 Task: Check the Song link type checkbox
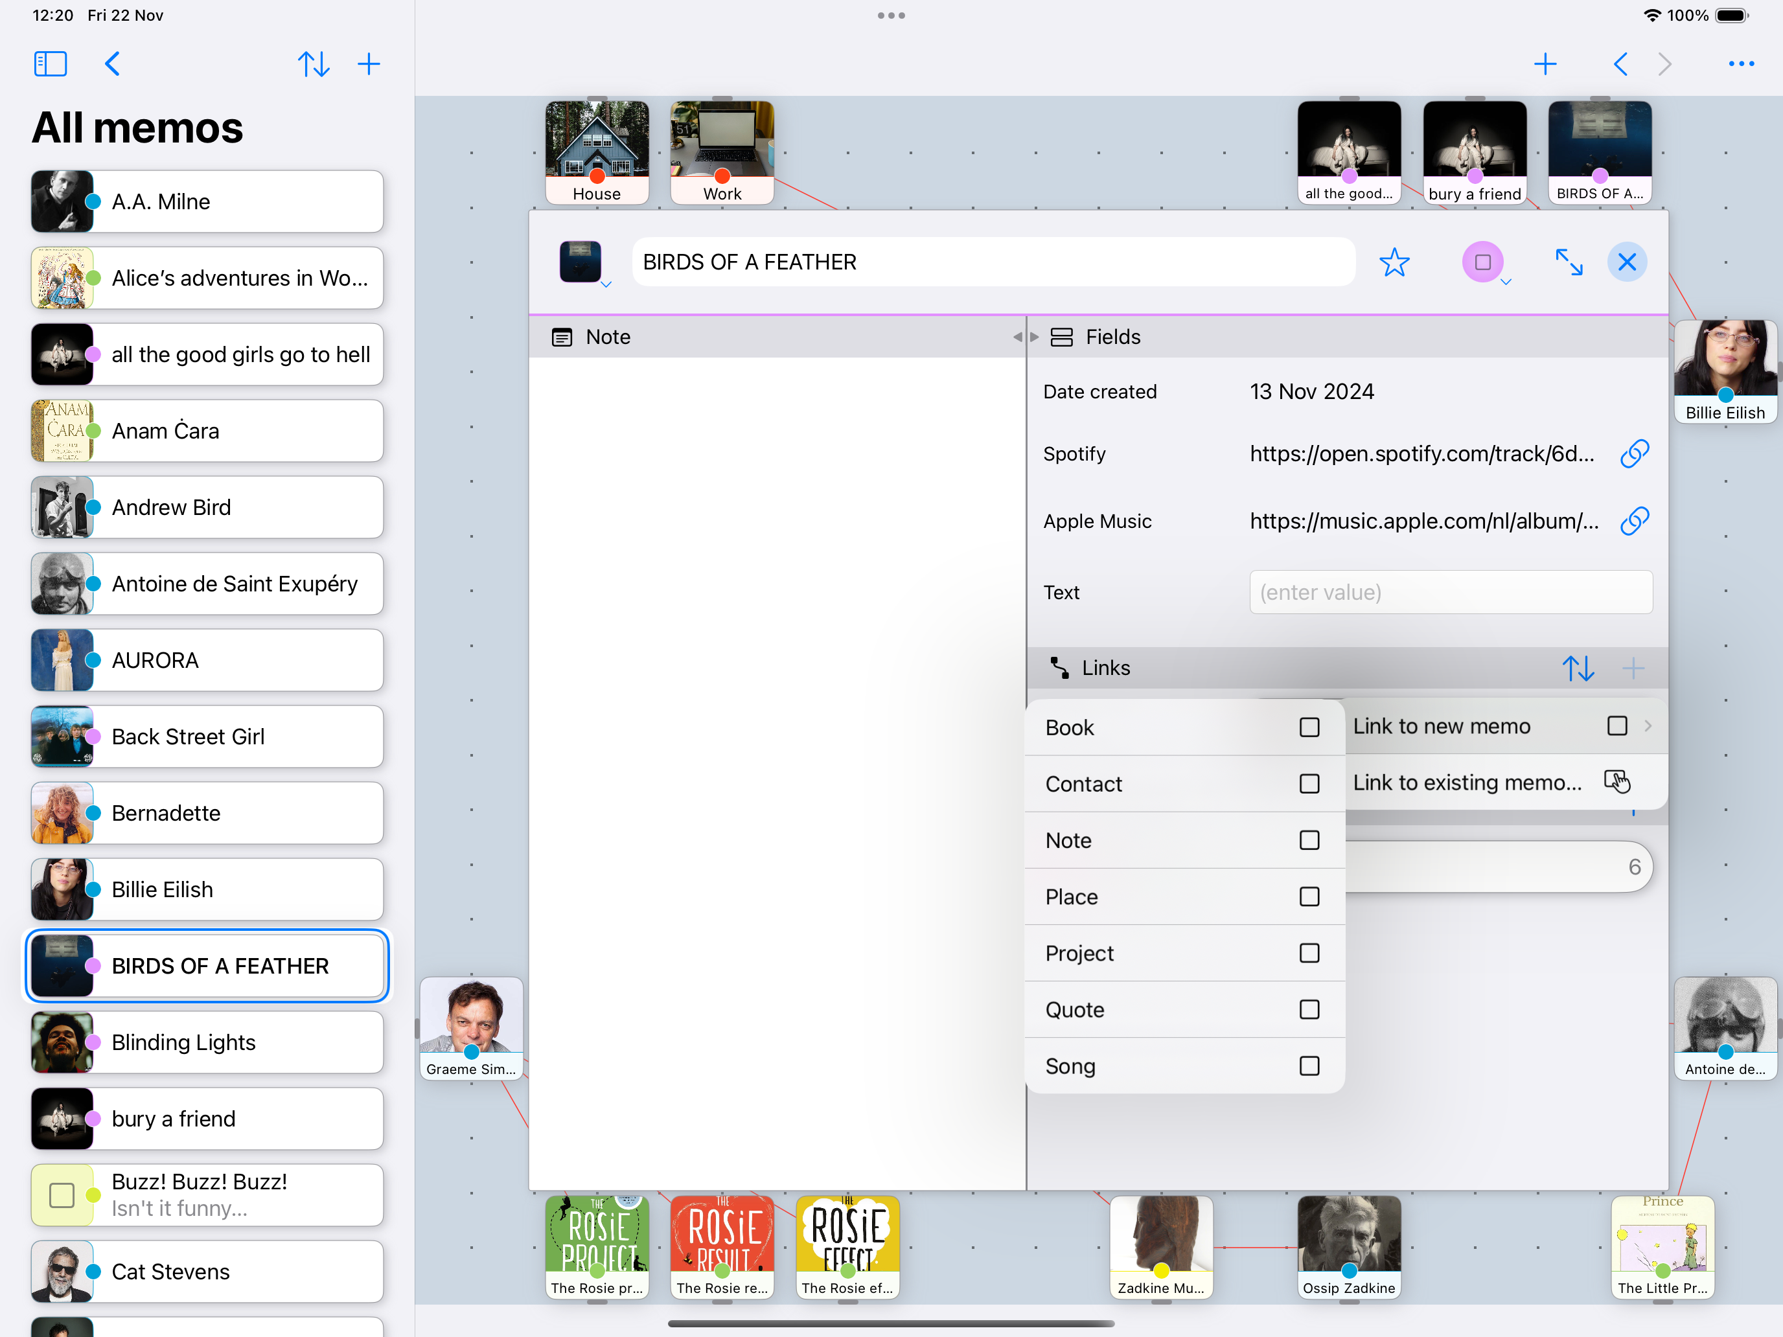point(1310,1066)
